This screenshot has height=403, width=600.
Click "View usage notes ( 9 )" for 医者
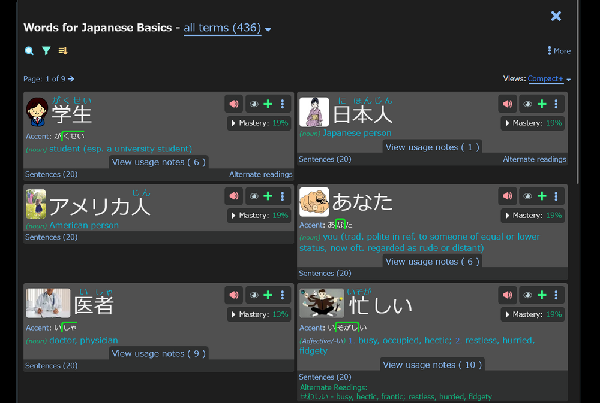coord(158,353)
